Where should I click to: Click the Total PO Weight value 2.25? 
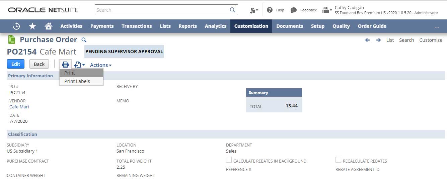pos(121,167)
